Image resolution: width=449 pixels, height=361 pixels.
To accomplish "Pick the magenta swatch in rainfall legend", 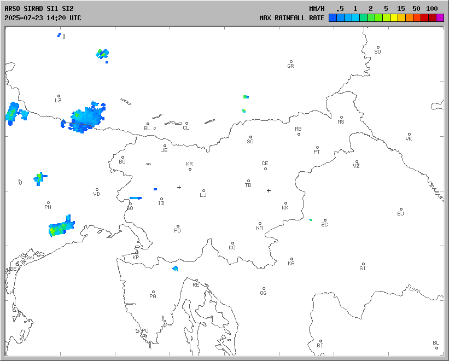I will 440,18.
